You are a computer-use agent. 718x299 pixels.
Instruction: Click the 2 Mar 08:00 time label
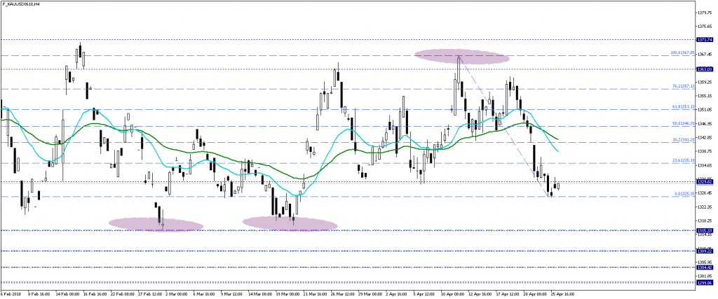point(176,294)
